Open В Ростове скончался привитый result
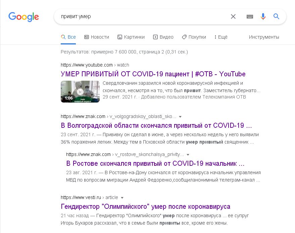295x233 pixels. [x=155, y=163]
